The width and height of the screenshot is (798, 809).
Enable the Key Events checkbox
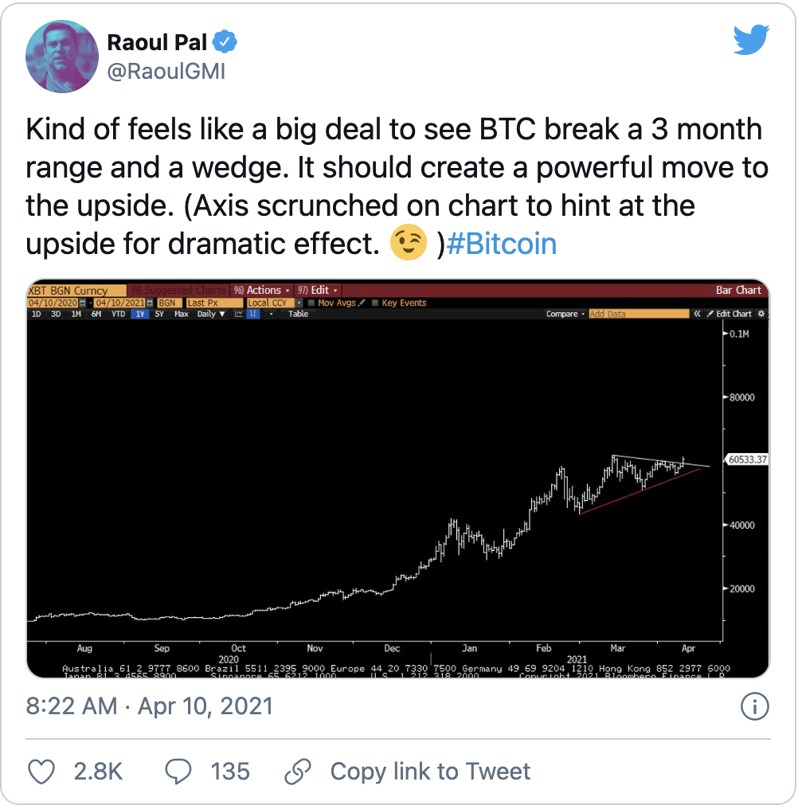point(375,303)
